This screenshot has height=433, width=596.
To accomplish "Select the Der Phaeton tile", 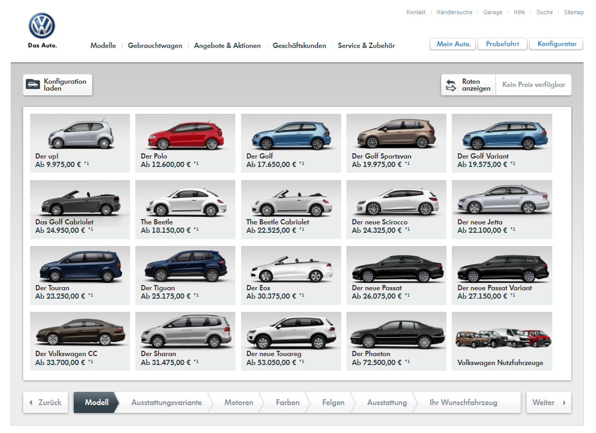I will point(396,341).
